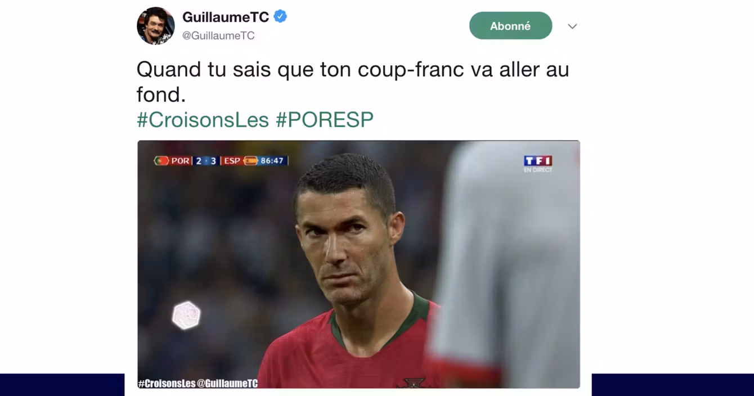The height and width of the screenshot is (396, 754).
Task: Open the #CroisonsLes hashtag in the tweet
Action: point(204,119)
